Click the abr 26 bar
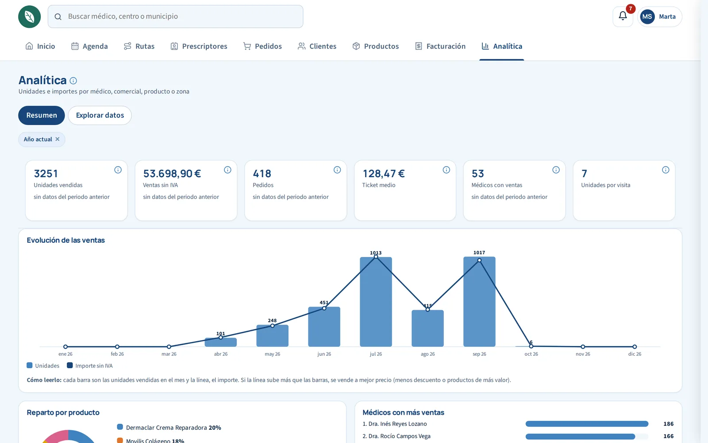 221,342
